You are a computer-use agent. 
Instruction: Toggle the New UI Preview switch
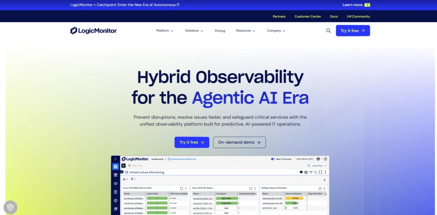tap(273, 159)
